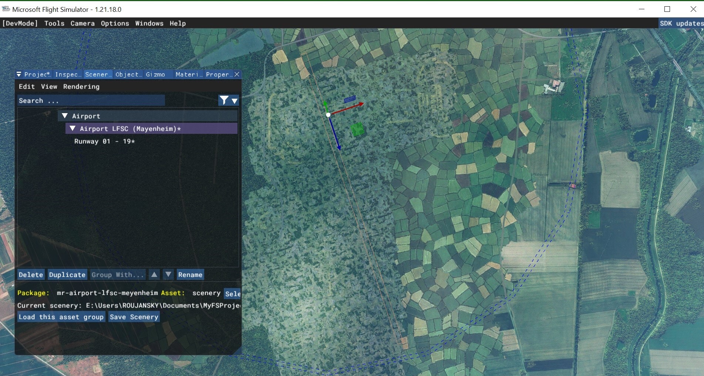This screenshot has width=704, height=376.
Task: Close the scenery editor panel
Action: (237, 74)
